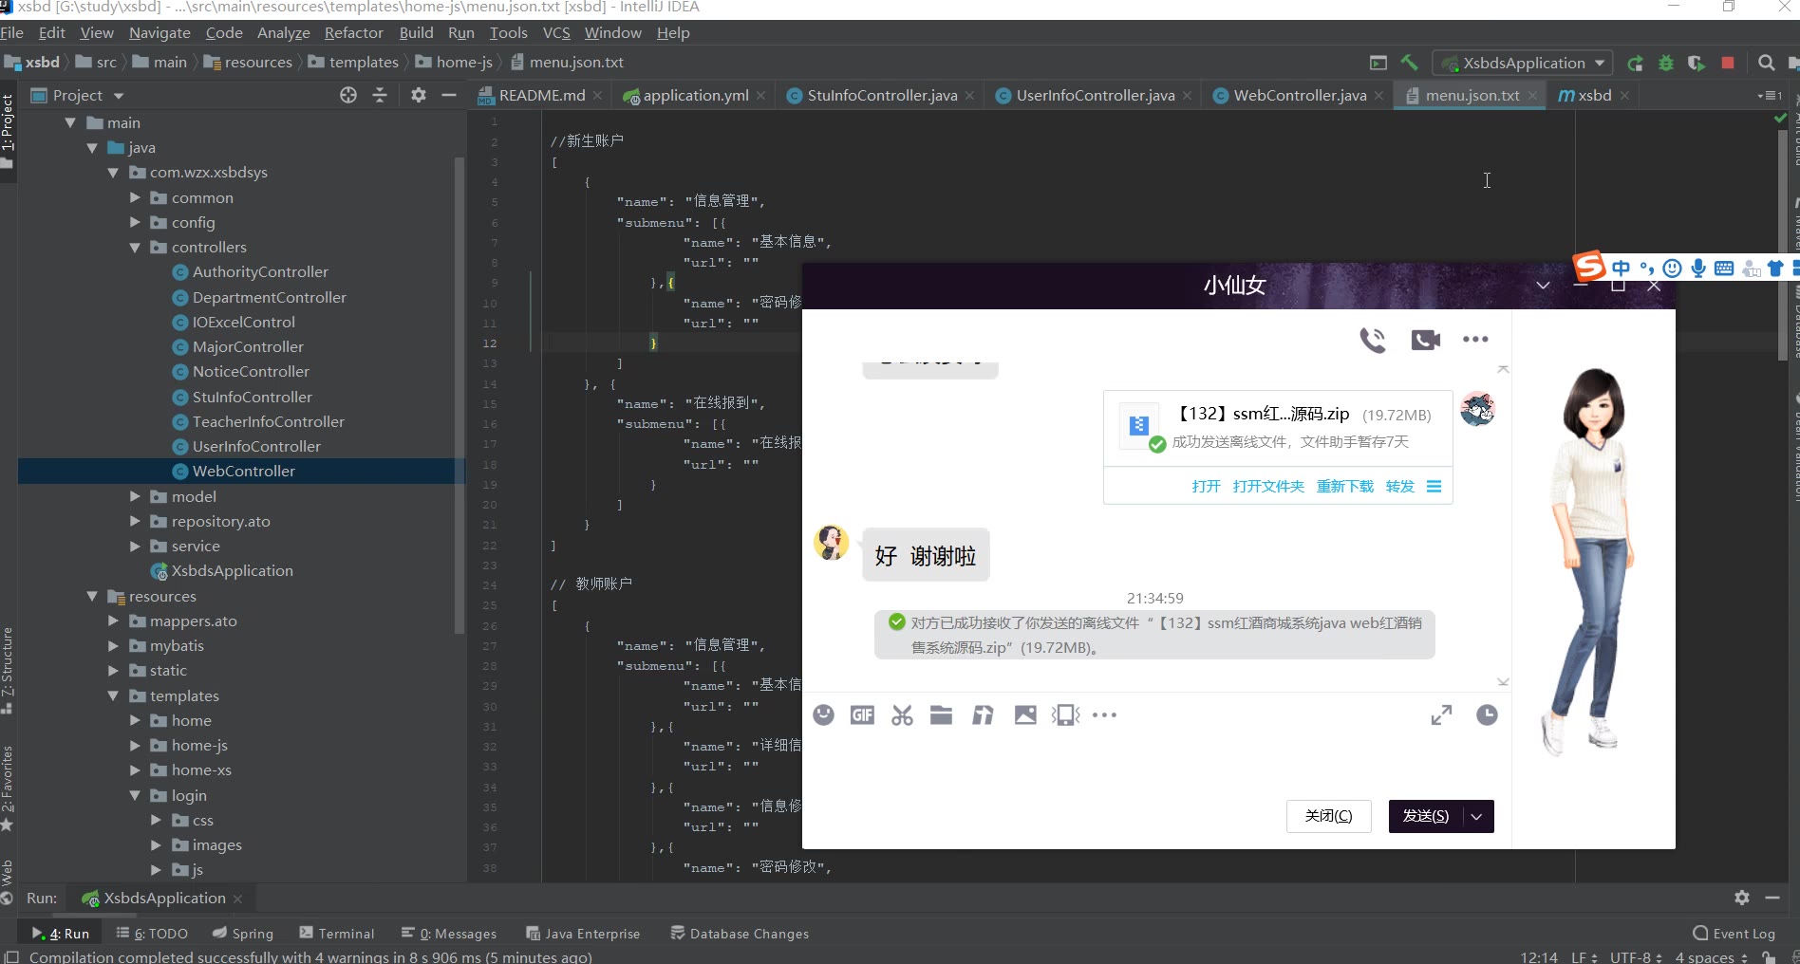Debug XsbdsApplication with the bug icon
1800x964 pixels.
pos(1665,63)
